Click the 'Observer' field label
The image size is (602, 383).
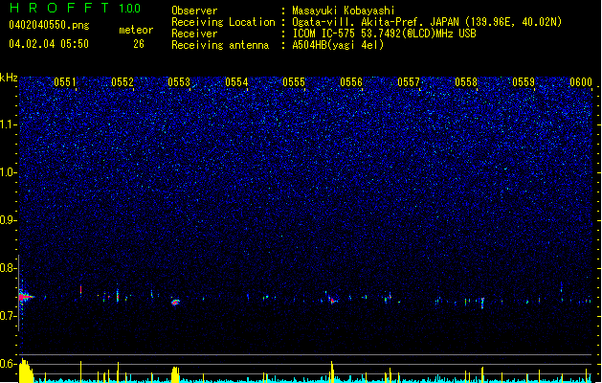click(x=194, y=11)
